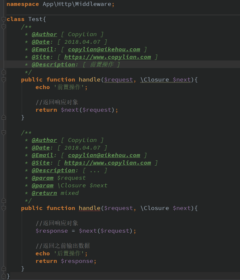
Task: Open the first https://www.copylian.com site link
Action: 107,57
